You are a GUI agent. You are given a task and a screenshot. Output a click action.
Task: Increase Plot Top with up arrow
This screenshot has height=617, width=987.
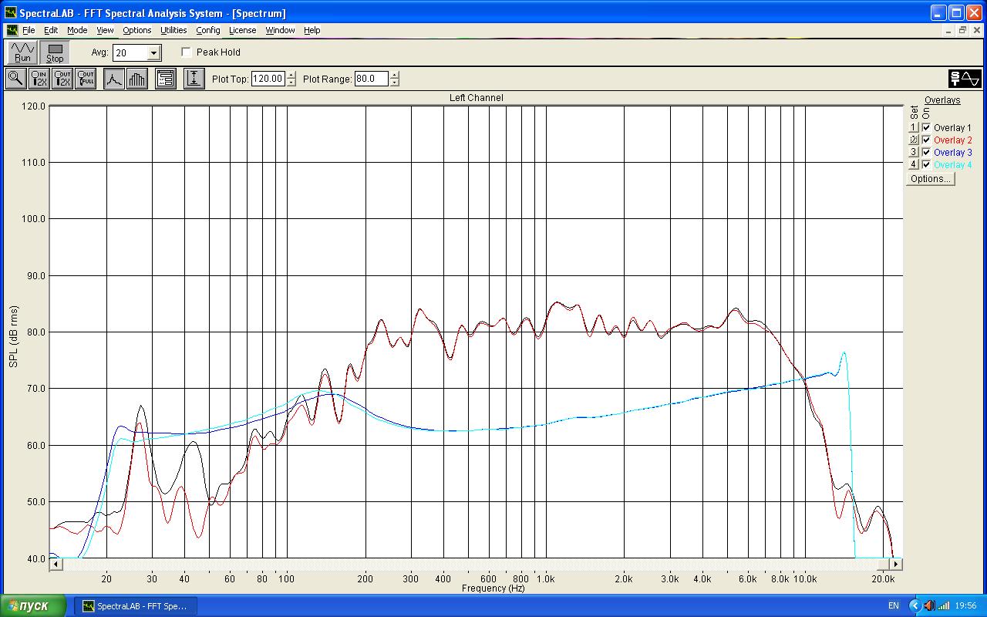[x=291, y=75]
